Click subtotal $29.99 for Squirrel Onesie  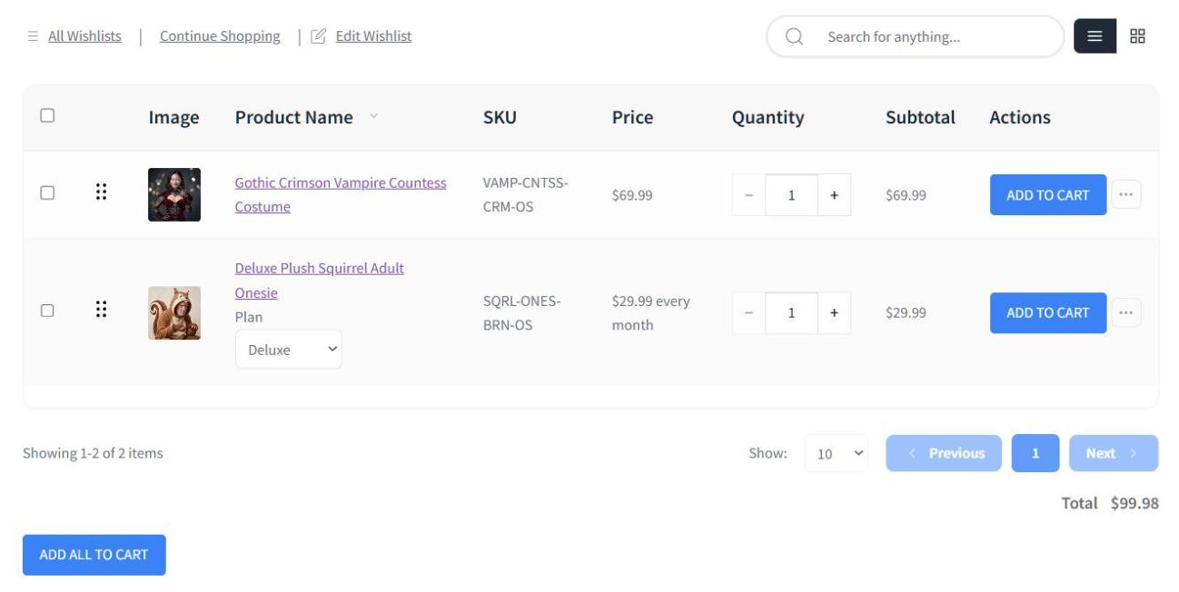906,312
